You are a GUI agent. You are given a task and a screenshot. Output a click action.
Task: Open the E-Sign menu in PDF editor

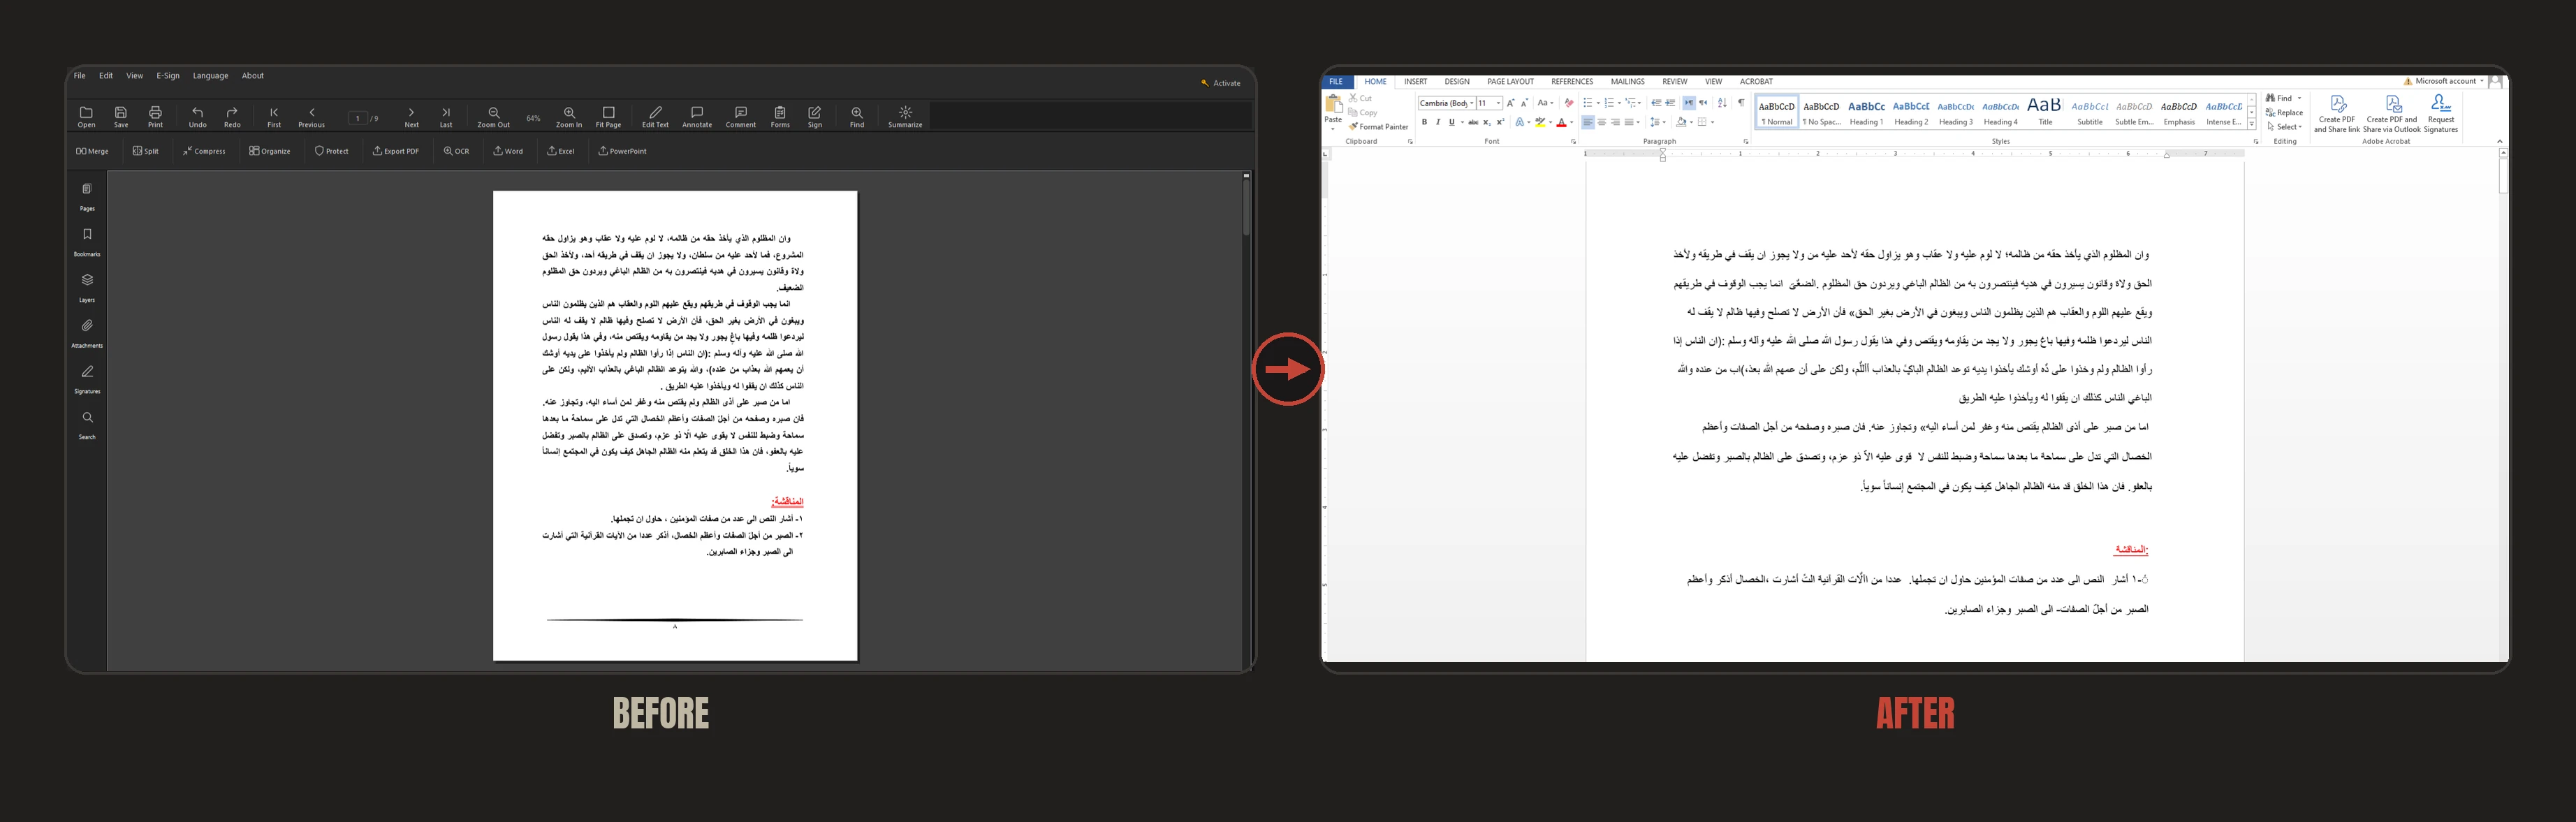pyautogui.click(x=168, y=76)
